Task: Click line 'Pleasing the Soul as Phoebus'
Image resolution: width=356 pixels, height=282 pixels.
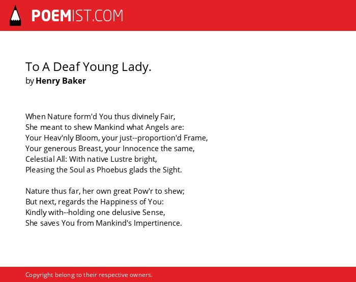Action: 104,170
